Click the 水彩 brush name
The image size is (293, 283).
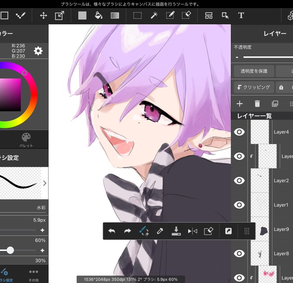click(x=41, y=208)
